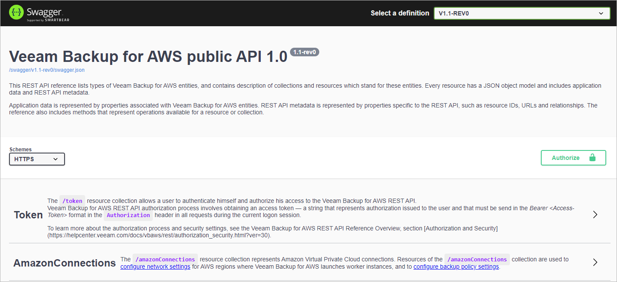This screenshot has width=617, height=282.
Task: Open the Schemes HTTPS dropdown
Action: pyautogui.click(x=37, y=159)
